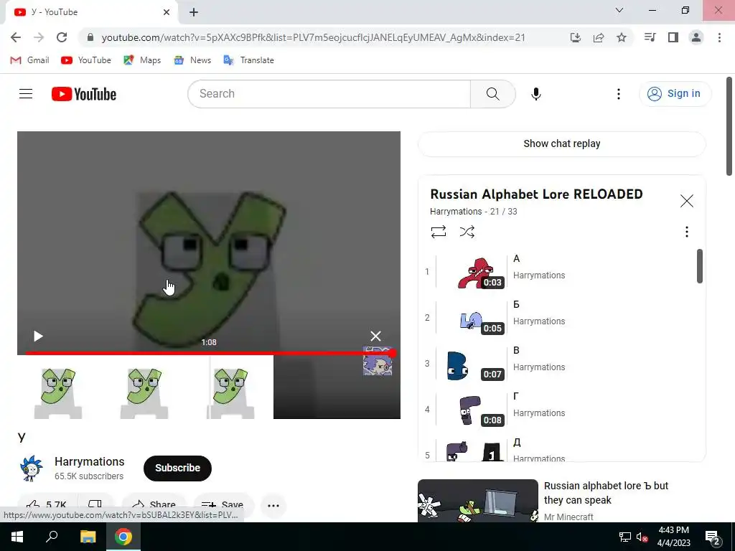The width and height of the screenshot is (735, 551).
Task: Open the YouTube bookmark
Action: tap(86, 60)
